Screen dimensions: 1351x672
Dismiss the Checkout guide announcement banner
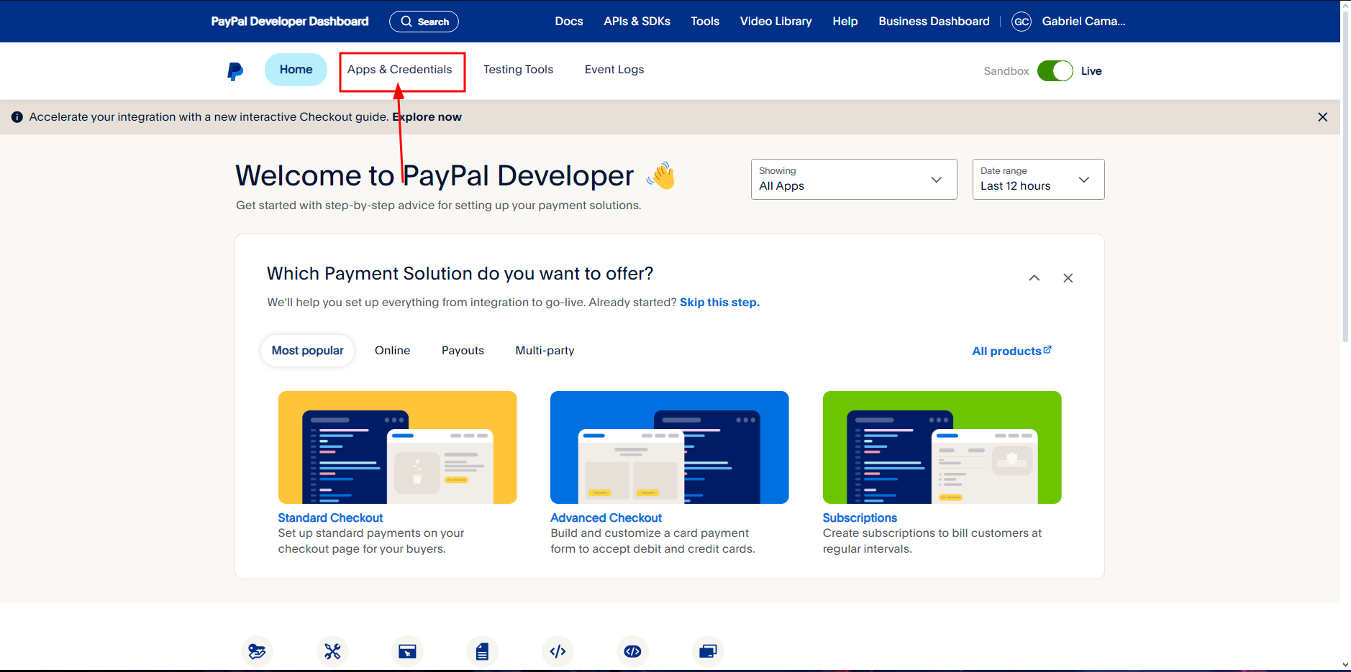(1322, 116)
